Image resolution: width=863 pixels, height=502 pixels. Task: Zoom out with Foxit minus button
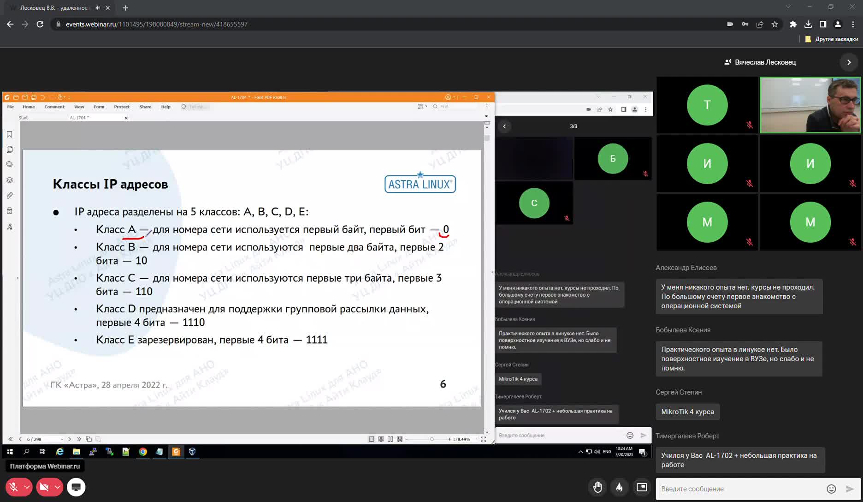coord(407,439)
